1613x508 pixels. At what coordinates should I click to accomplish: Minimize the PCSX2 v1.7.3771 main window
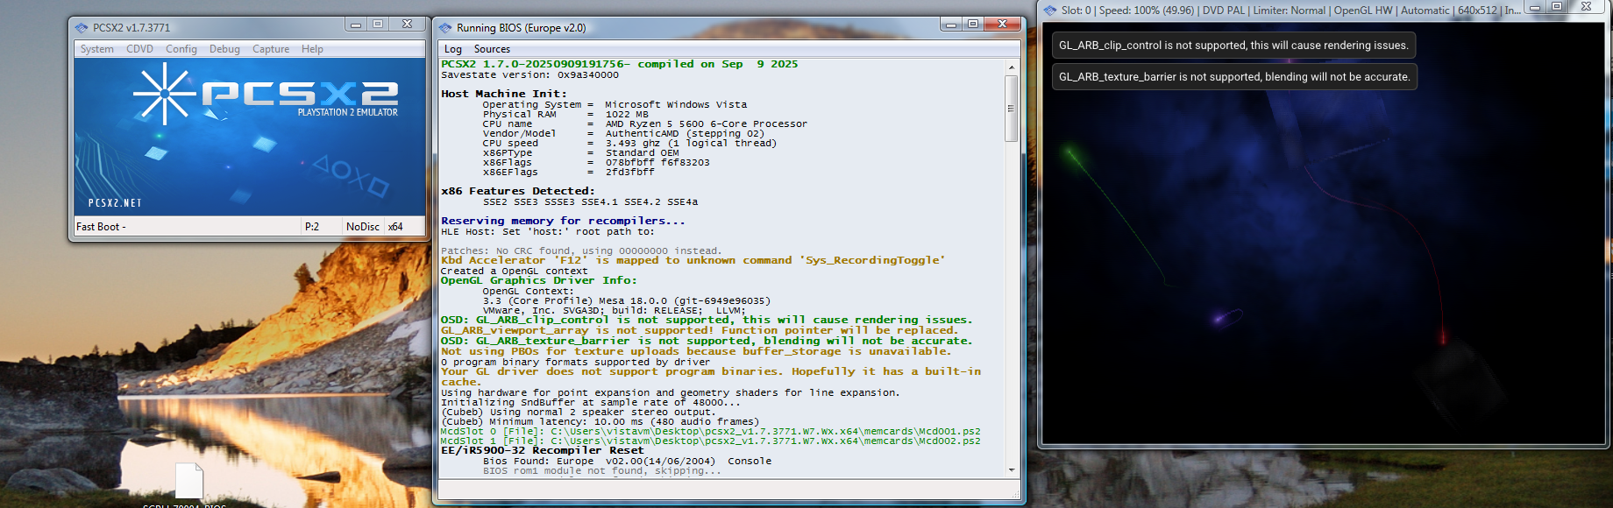(x=356, y=25)
